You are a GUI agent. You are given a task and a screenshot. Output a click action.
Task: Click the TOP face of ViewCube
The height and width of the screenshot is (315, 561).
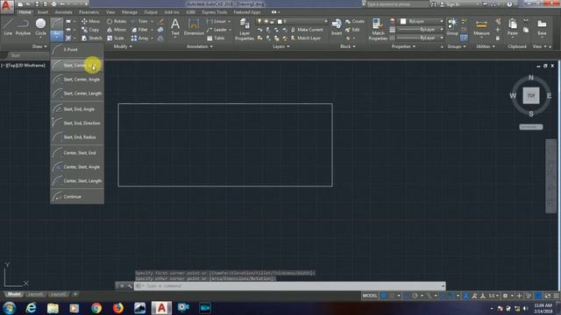coord(531,95)
